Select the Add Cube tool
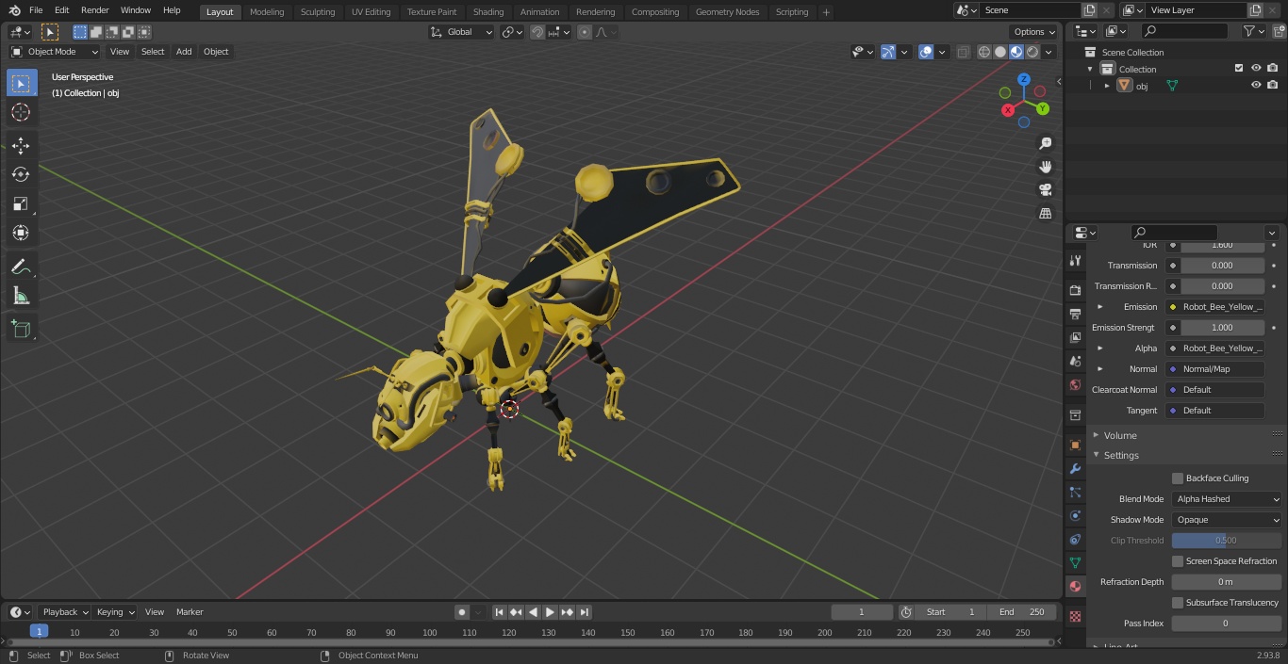 pyautogui.click(x=21, y=329)
